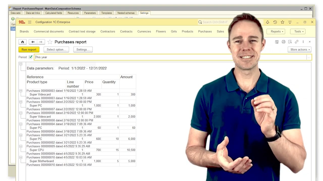Switch to Templates tab
This screenshot has height=181, width=323.
click(x=106, y=13)
